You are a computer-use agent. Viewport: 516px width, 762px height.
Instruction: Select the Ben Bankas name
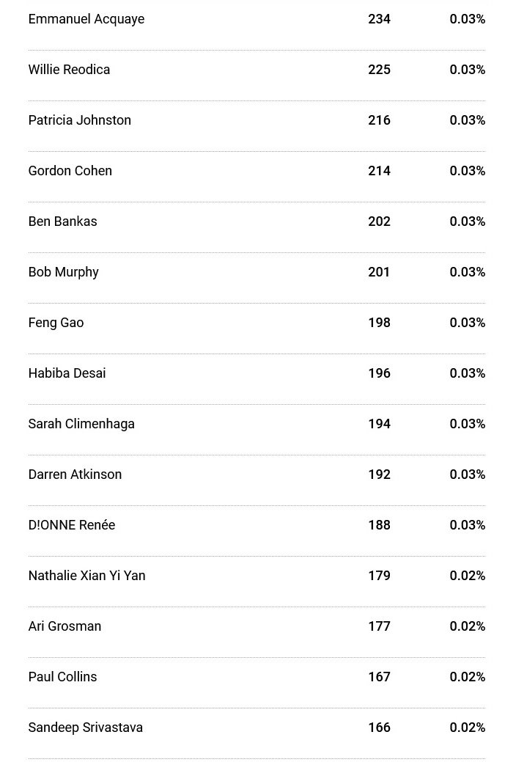pyautogui.click(x=63, y=221)
